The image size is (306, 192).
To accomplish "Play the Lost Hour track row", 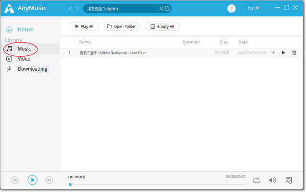I will point(284,53).
